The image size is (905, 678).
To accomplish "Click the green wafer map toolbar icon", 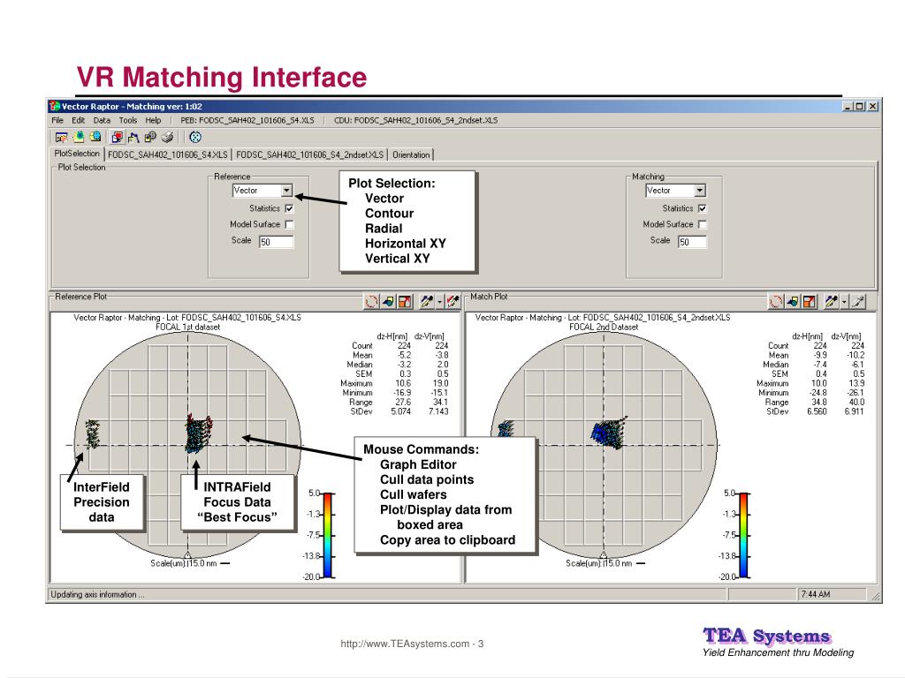I will pyautogui.click(x=79, y=137).
